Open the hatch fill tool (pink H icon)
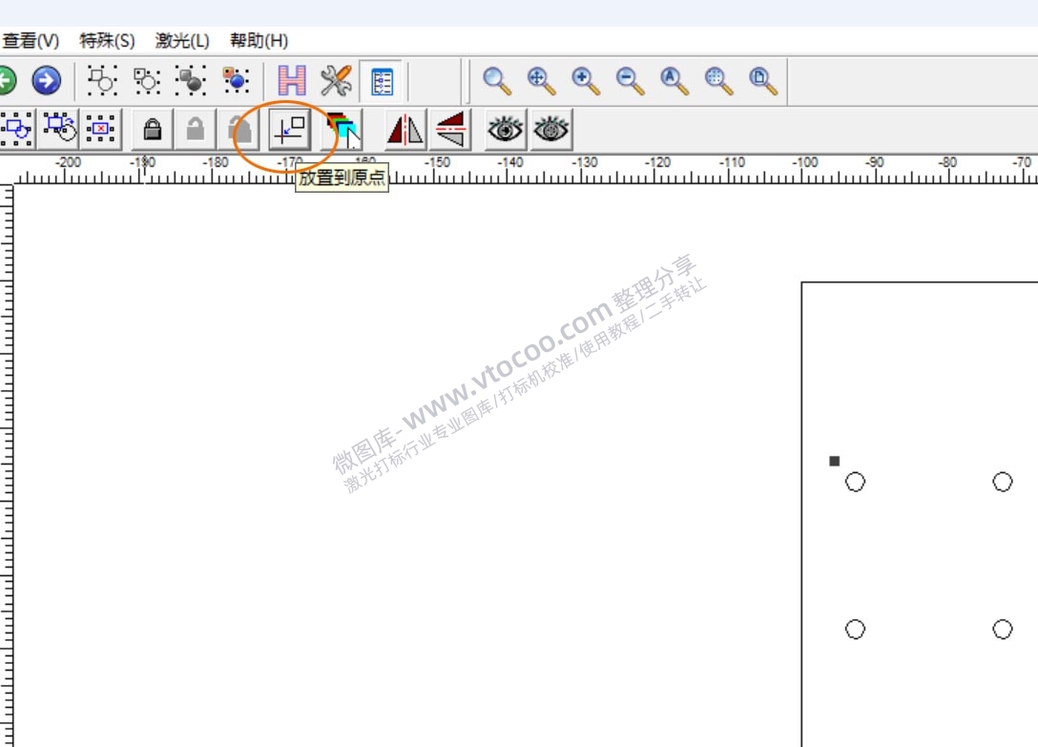Viewport: 1038px width, 747px height. [291, 81]
